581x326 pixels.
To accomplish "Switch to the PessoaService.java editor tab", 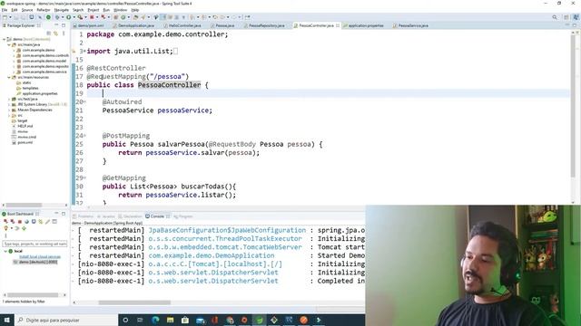I will point(410,25).
